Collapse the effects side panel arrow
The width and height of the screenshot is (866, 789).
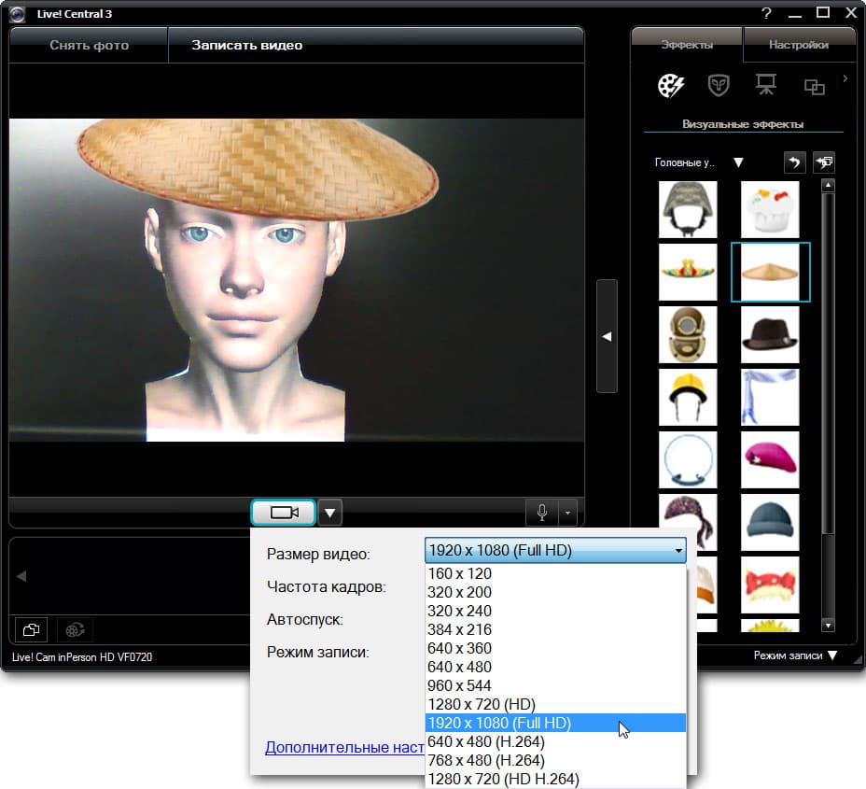(607, 336)
